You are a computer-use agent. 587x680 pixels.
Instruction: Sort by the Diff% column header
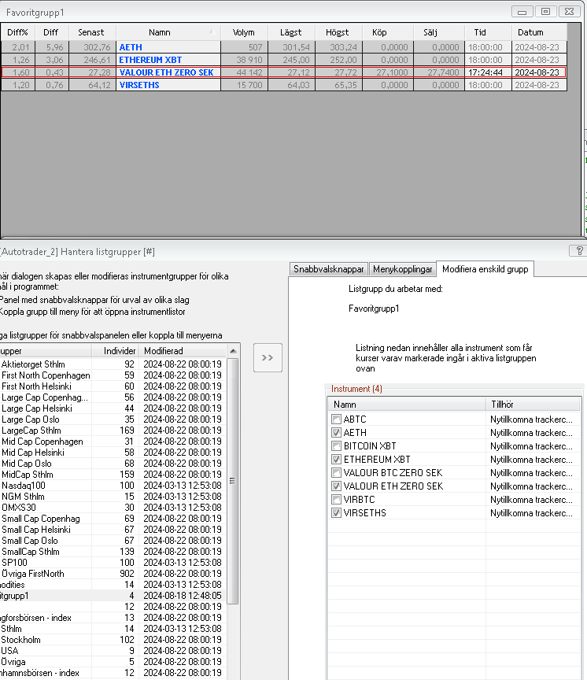click(x=17, y=32)
